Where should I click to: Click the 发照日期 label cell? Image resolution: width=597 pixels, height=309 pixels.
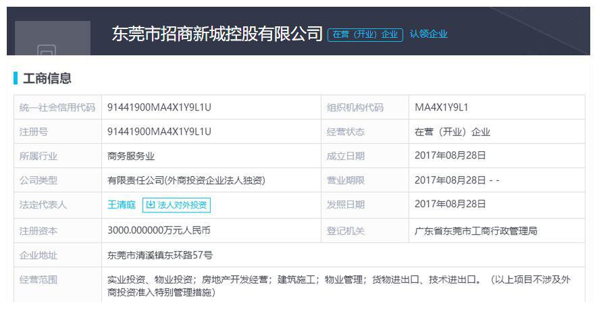coord(365,206)
